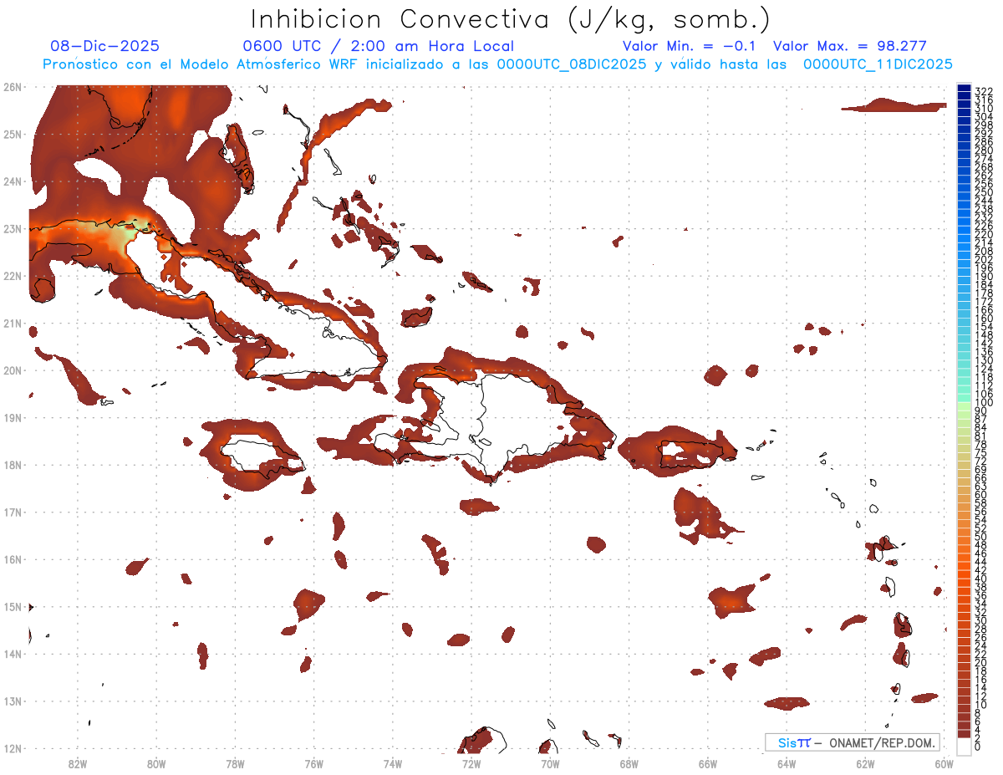This screenshot has height=775, width=1003.
Task: Click the "19N" latitude label
Action: coord(13,418)
